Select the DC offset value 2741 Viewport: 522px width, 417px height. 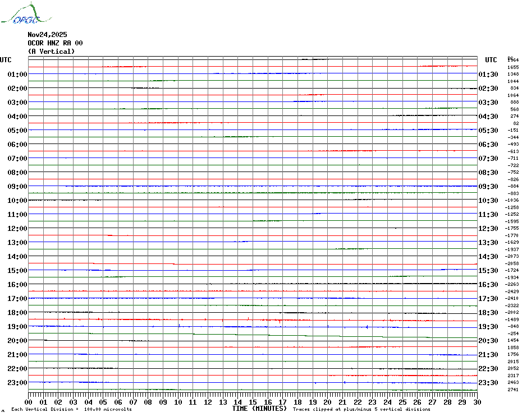click(513, 390)
